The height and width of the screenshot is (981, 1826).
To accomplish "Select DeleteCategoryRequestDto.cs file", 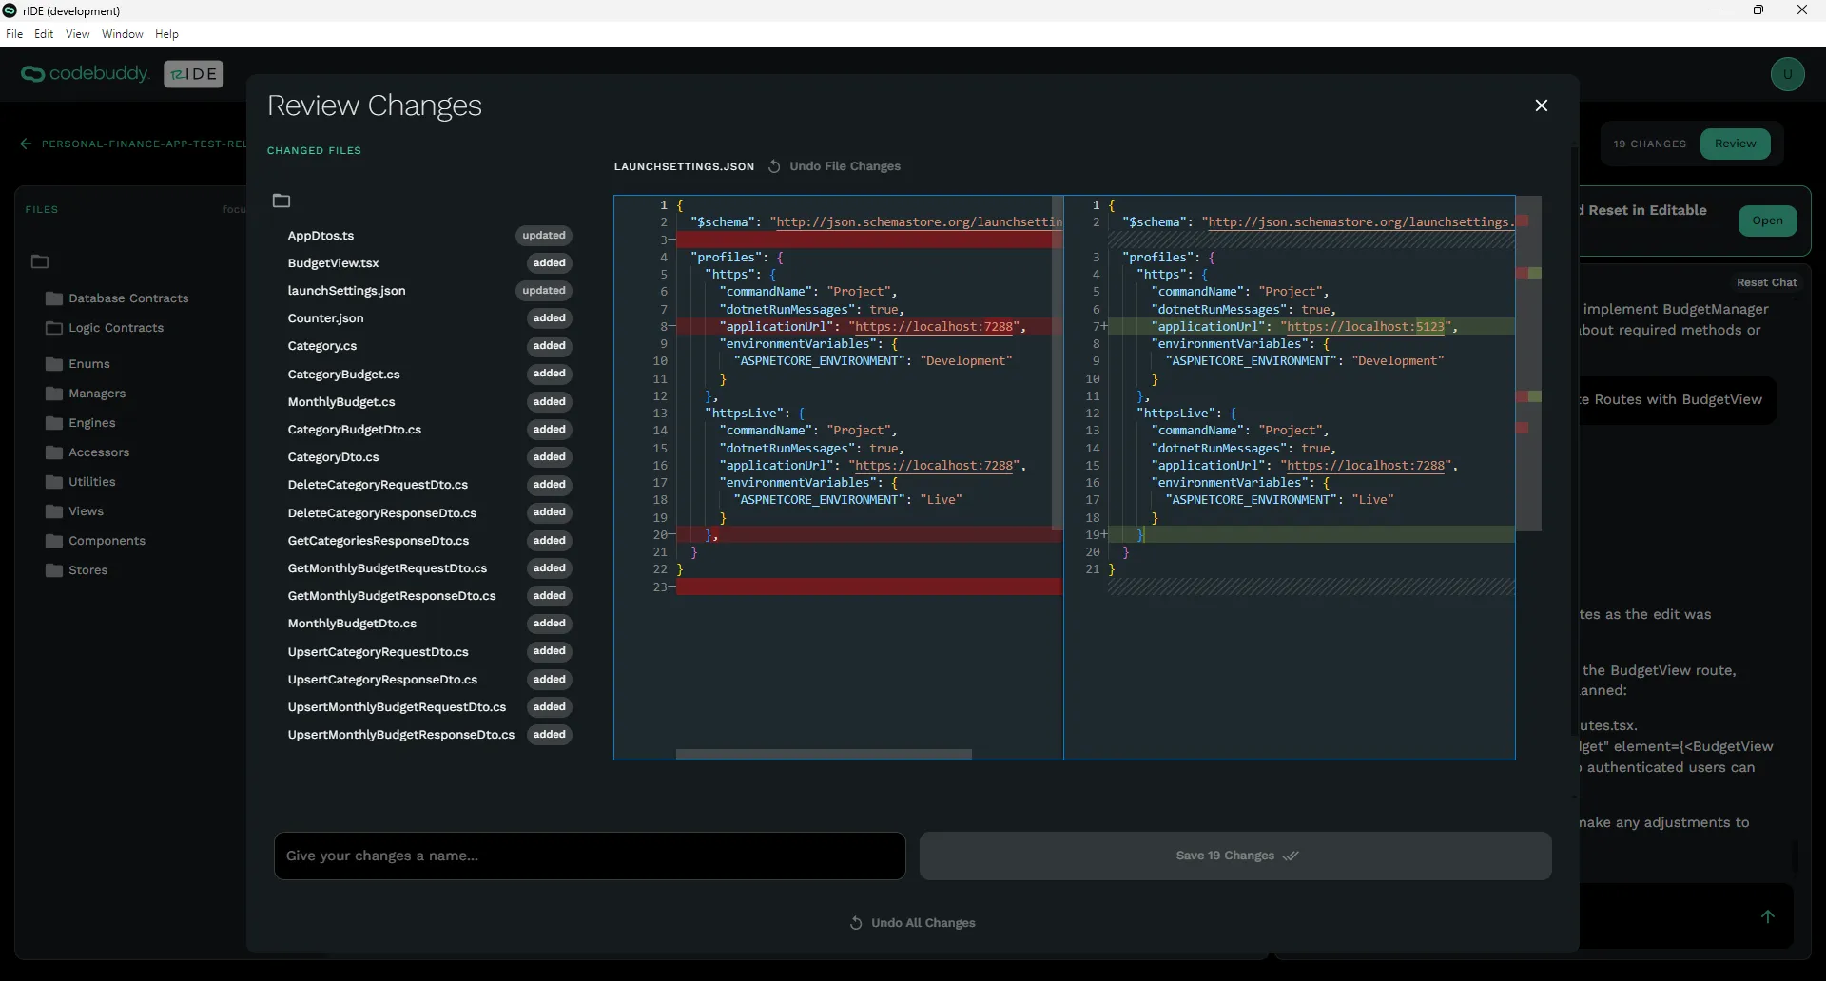I will click(x=378, y=485).
